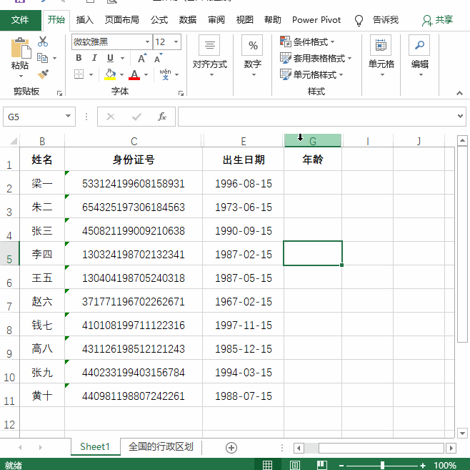This screenshot has width=470, height=470.
Task: Click the wén phonetic guide icon
Action: coord(165,74)
